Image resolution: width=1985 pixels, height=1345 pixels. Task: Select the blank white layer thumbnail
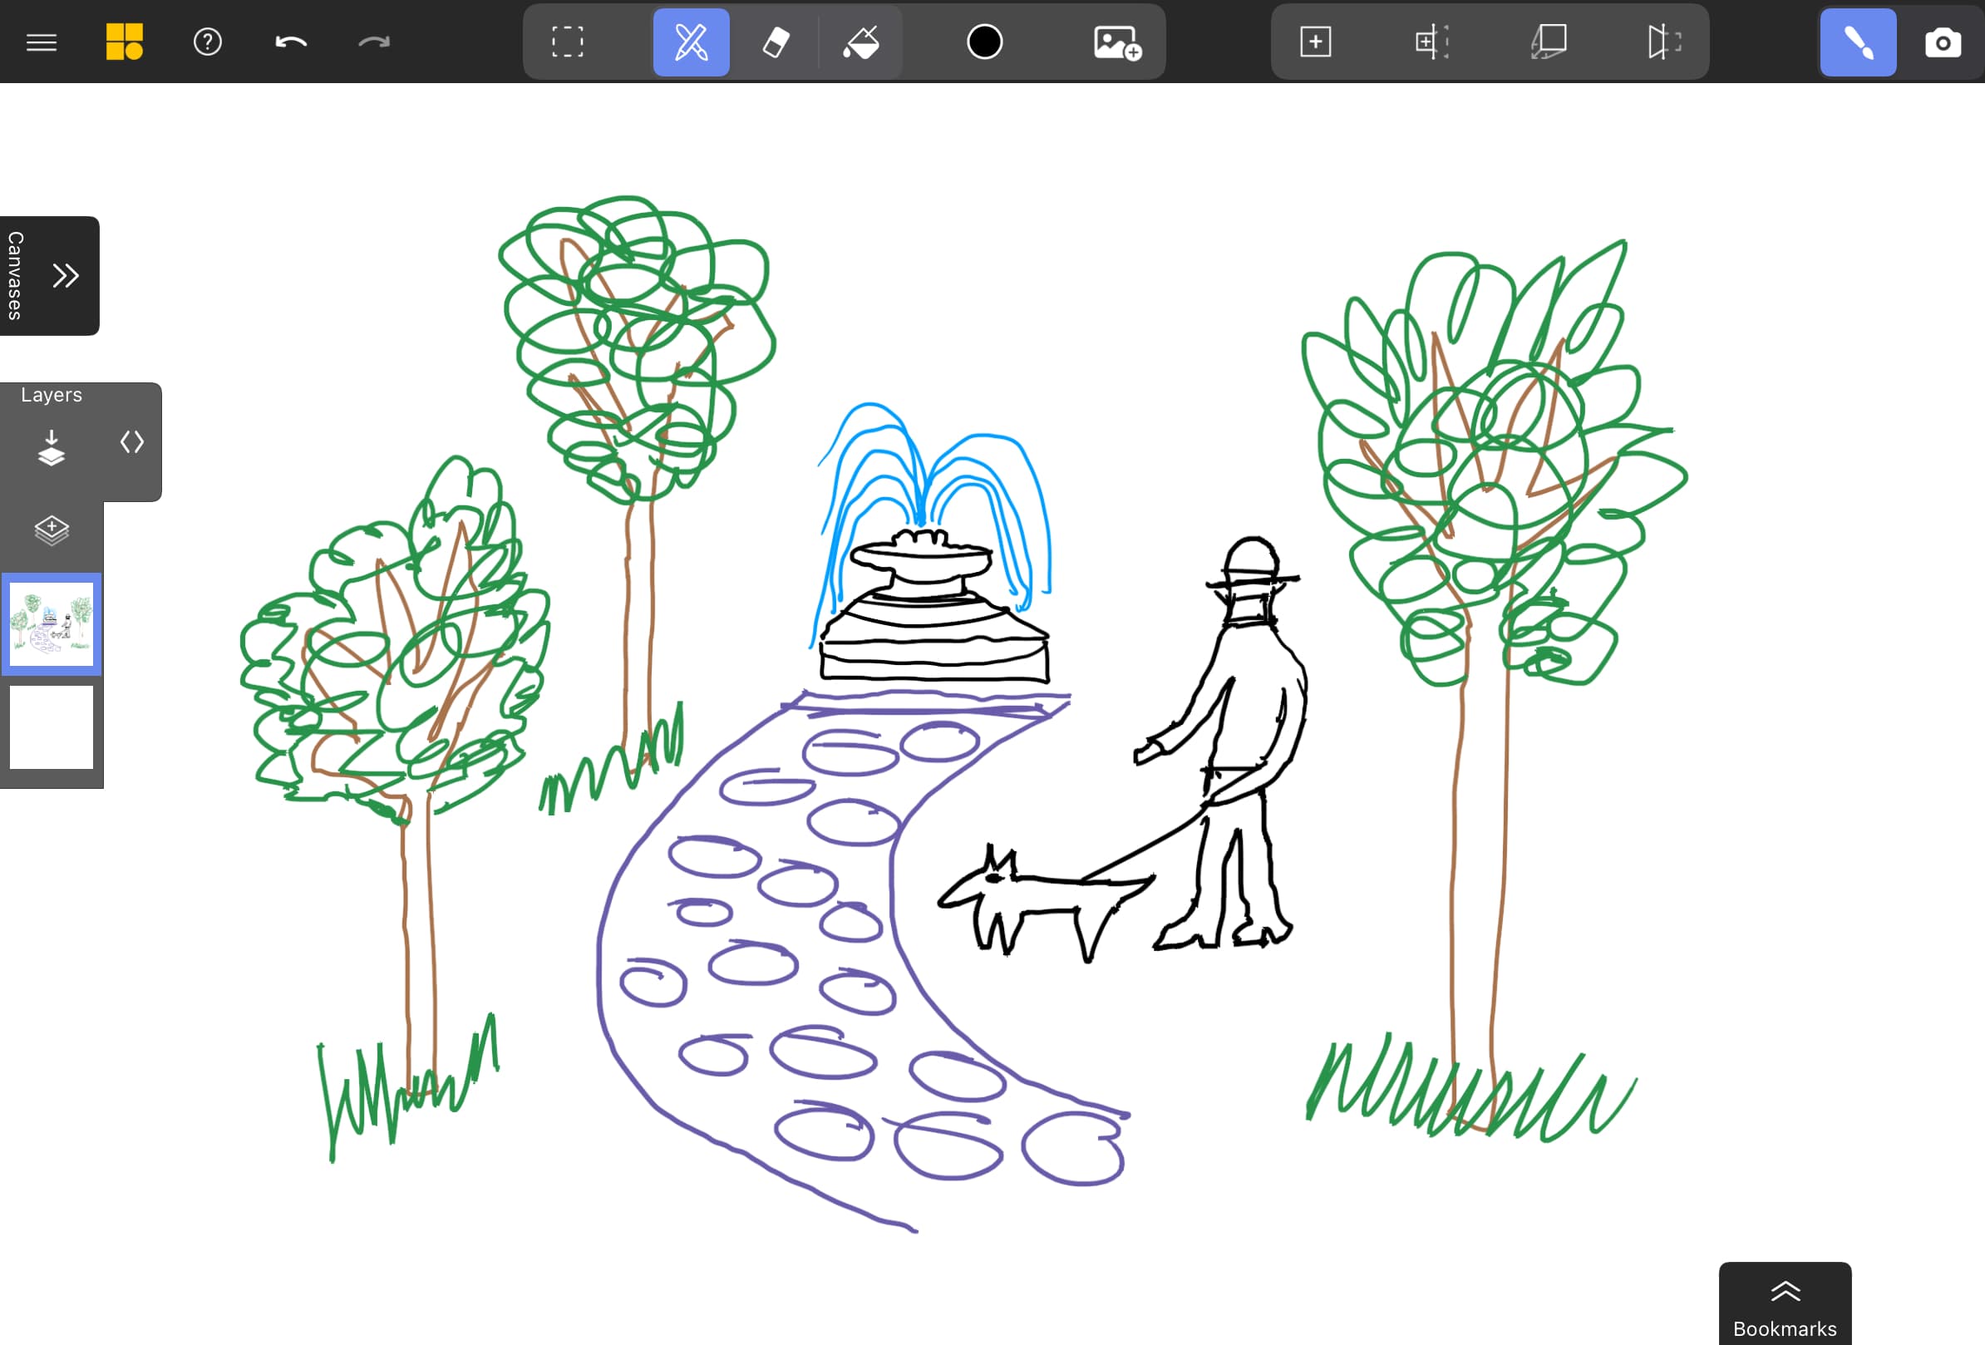click(x=52, y=727)
